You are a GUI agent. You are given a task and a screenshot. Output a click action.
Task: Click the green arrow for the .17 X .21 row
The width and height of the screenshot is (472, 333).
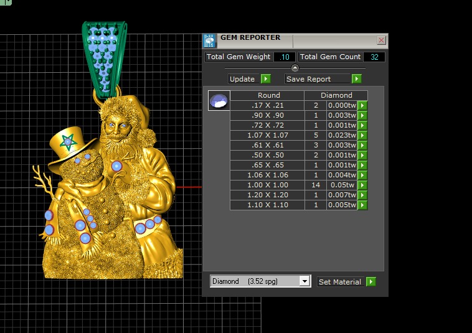362,105
